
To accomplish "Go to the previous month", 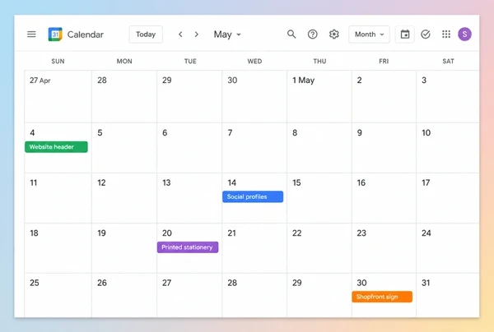I will [x=180, y=35].
